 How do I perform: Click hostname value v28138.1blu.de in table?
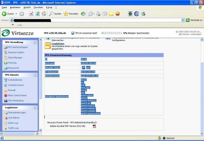point(88,63)
